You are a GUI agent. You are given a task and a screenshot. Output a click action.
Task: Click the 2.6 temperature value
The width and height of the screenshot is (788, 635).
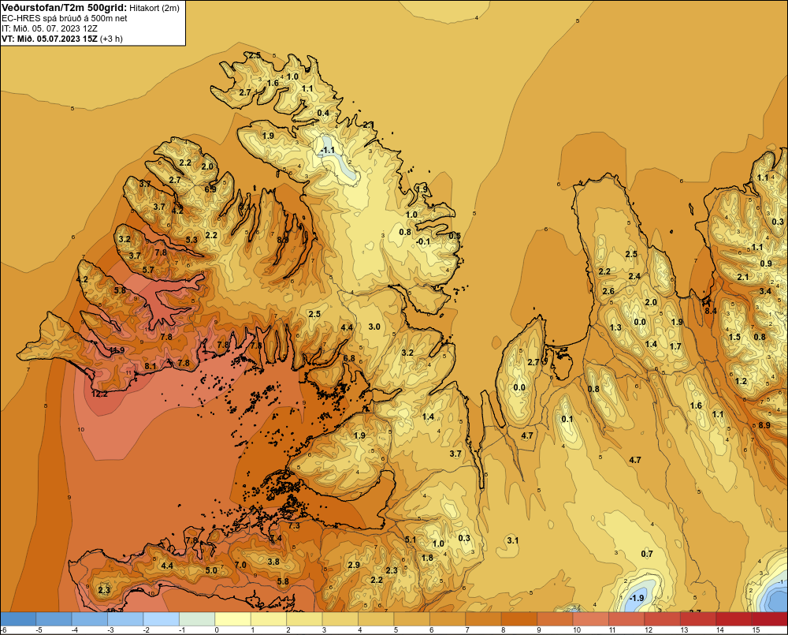tap(608, 291)
